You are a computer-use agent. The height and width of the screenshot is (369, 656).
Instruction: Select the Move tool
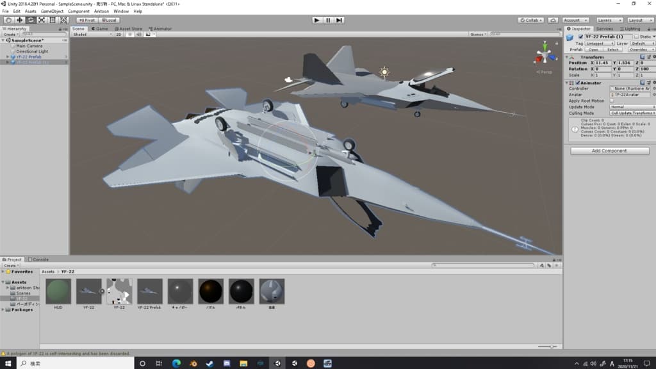19,20
